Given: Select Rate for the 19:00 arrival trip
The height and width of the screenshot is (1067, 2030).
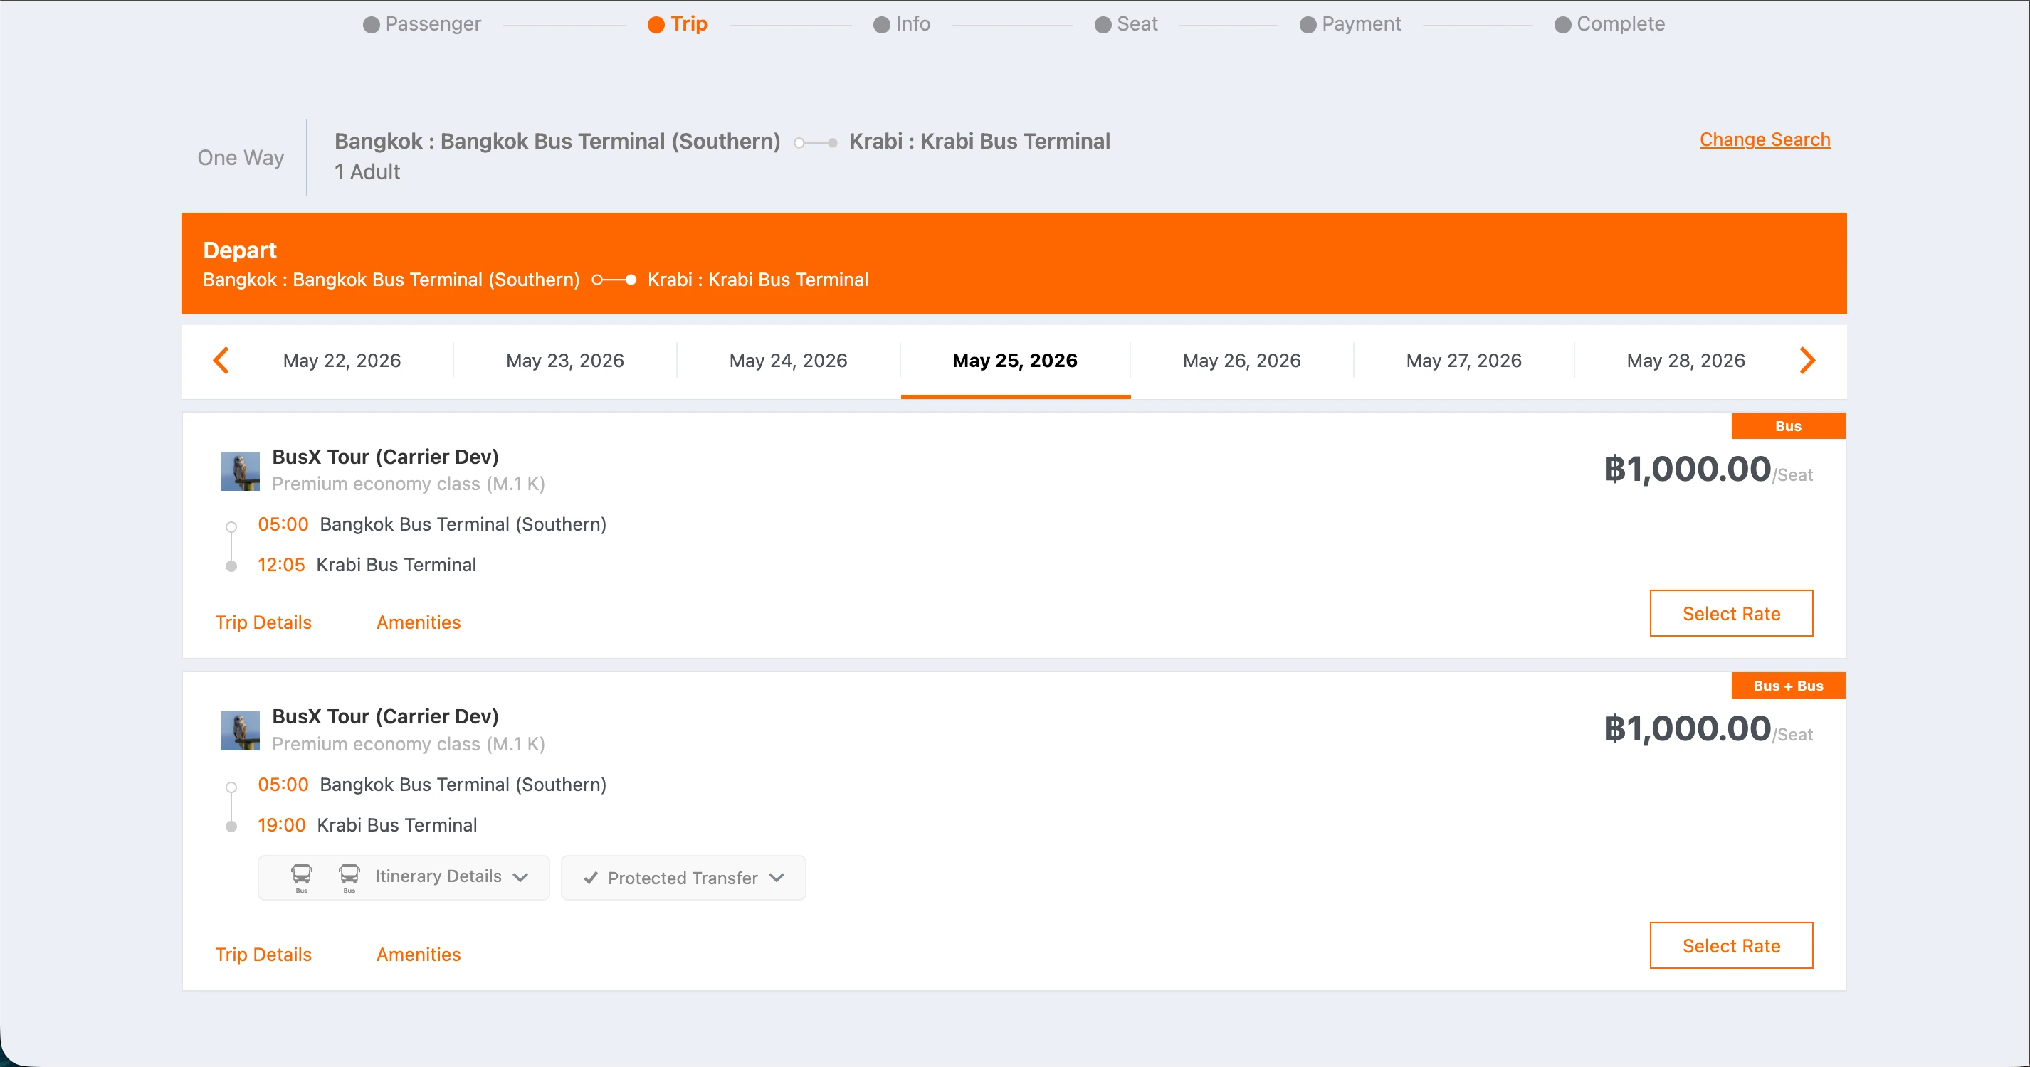Looking at the screenshot, I should coord(1731,946).
